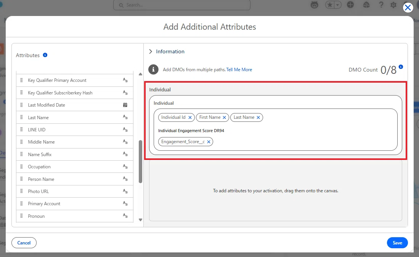Viewport: 419px width, 257px height.
Task: Select Last Modified Date attribute
Action: click(x=75, y=105)
